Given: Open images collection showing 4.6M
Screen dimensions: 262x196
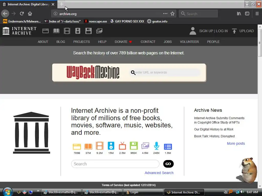Looking at the screenshot, I should (145, 148).
